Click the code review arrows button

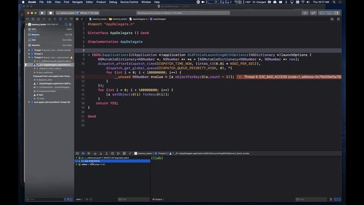tap(313, 13)
